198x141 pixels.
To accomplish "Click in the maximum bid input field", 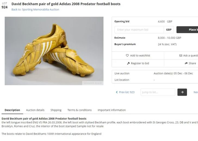I will 139,30.
